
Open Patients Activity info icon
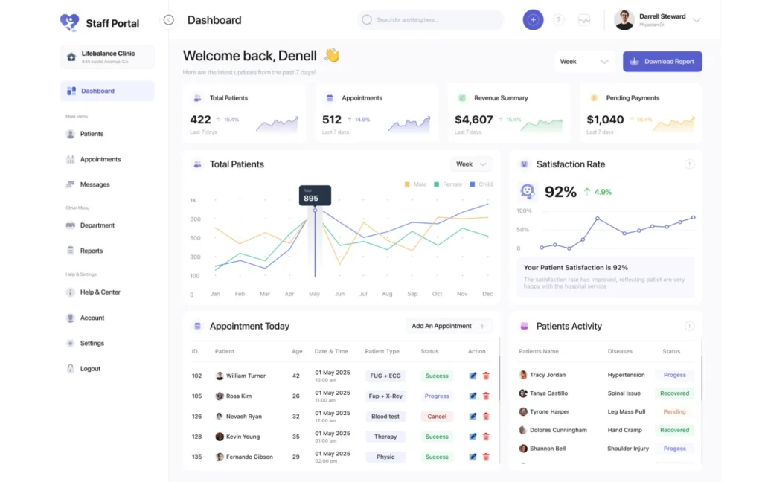tap(689, 326)
